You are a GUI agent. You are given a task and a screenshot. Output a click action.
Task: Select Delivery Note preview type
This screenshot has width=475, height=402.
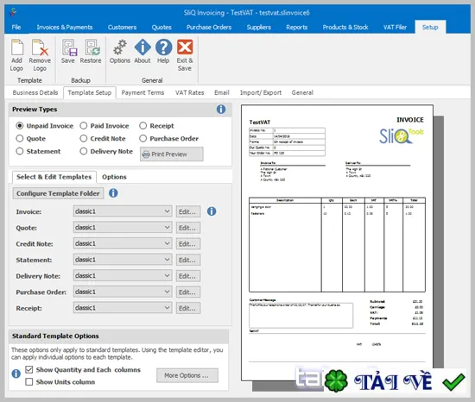pyautogui.click(x=84, y=151)
